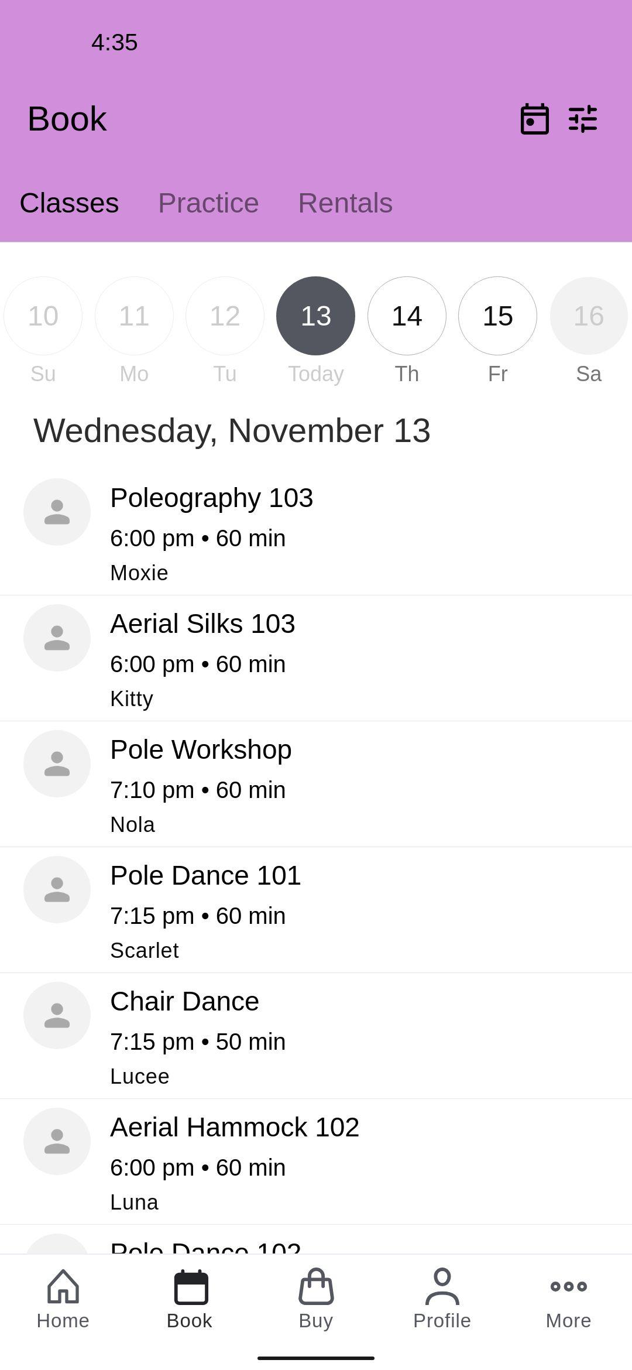Select the Classes tab
632x1370 pixels.
(x=69, y=203)
